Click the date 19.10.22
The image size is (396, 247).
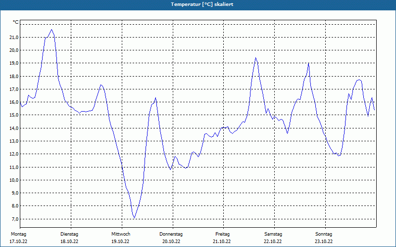[120, 242]
